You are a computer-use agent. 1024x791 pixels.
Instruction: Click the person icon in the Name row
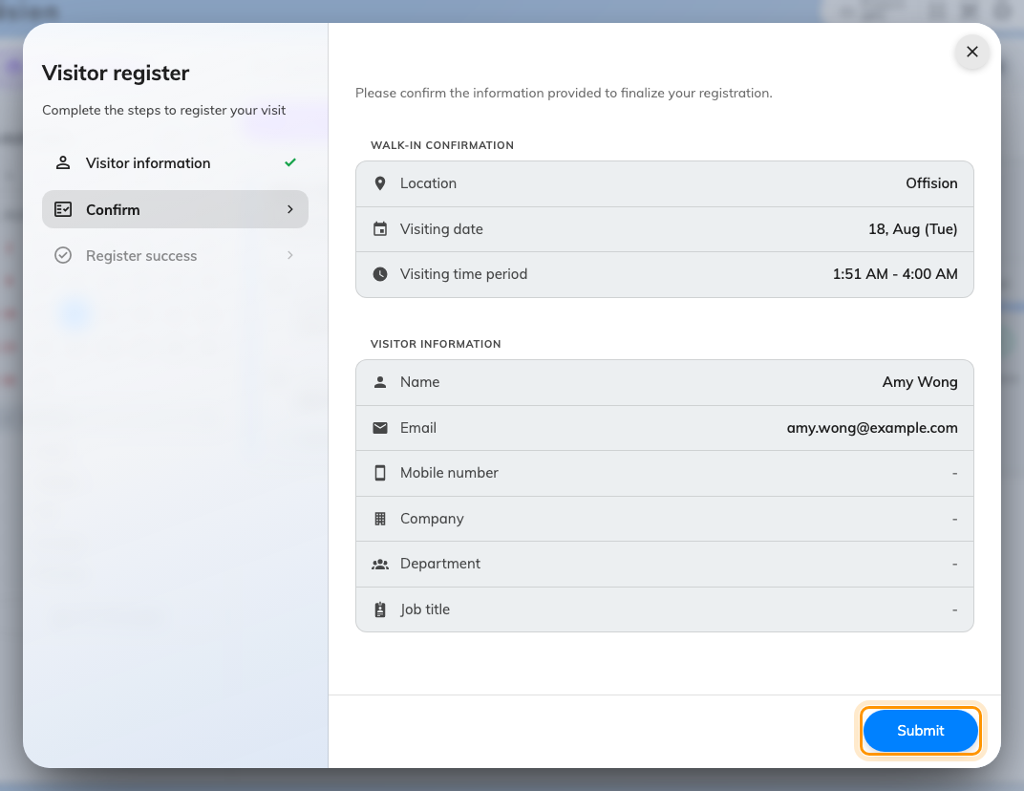click(380, 382)
